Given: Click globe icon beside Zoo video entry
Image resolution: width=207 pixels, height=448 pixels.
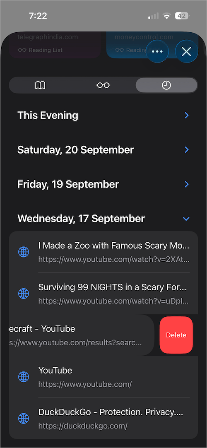Looking at the screenshot, I should pyautogui.click(x=24, y=252).
